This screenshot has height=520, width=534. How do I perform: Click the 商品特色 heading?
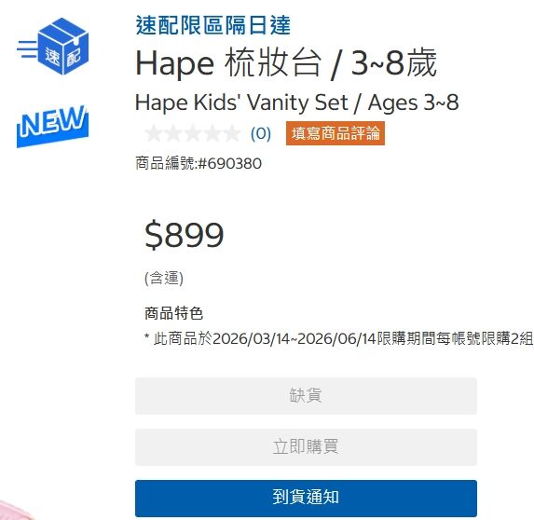tap(173, 313)
